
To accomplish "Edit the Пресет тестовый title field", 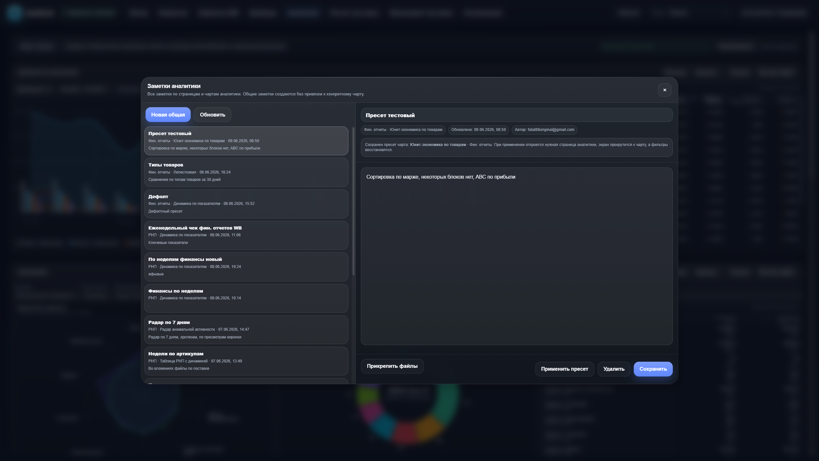I will point(517,115).
